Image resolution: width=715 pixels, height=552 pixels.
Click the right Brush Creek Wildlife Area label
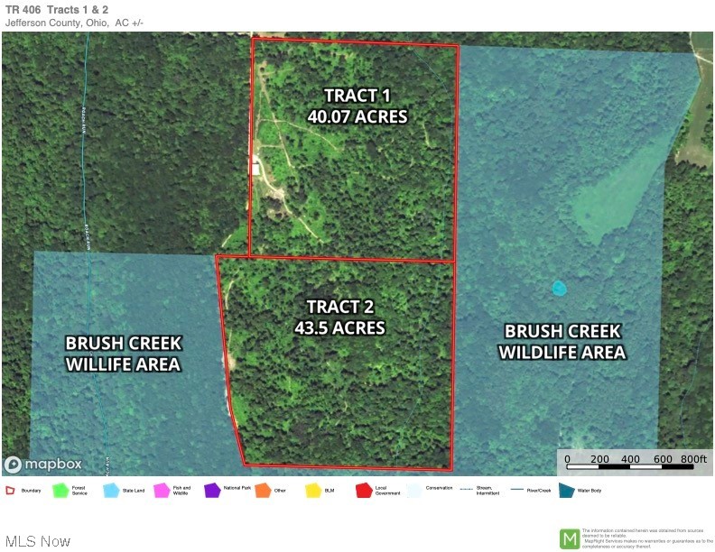pyautogui.click(x=562, y=342)
